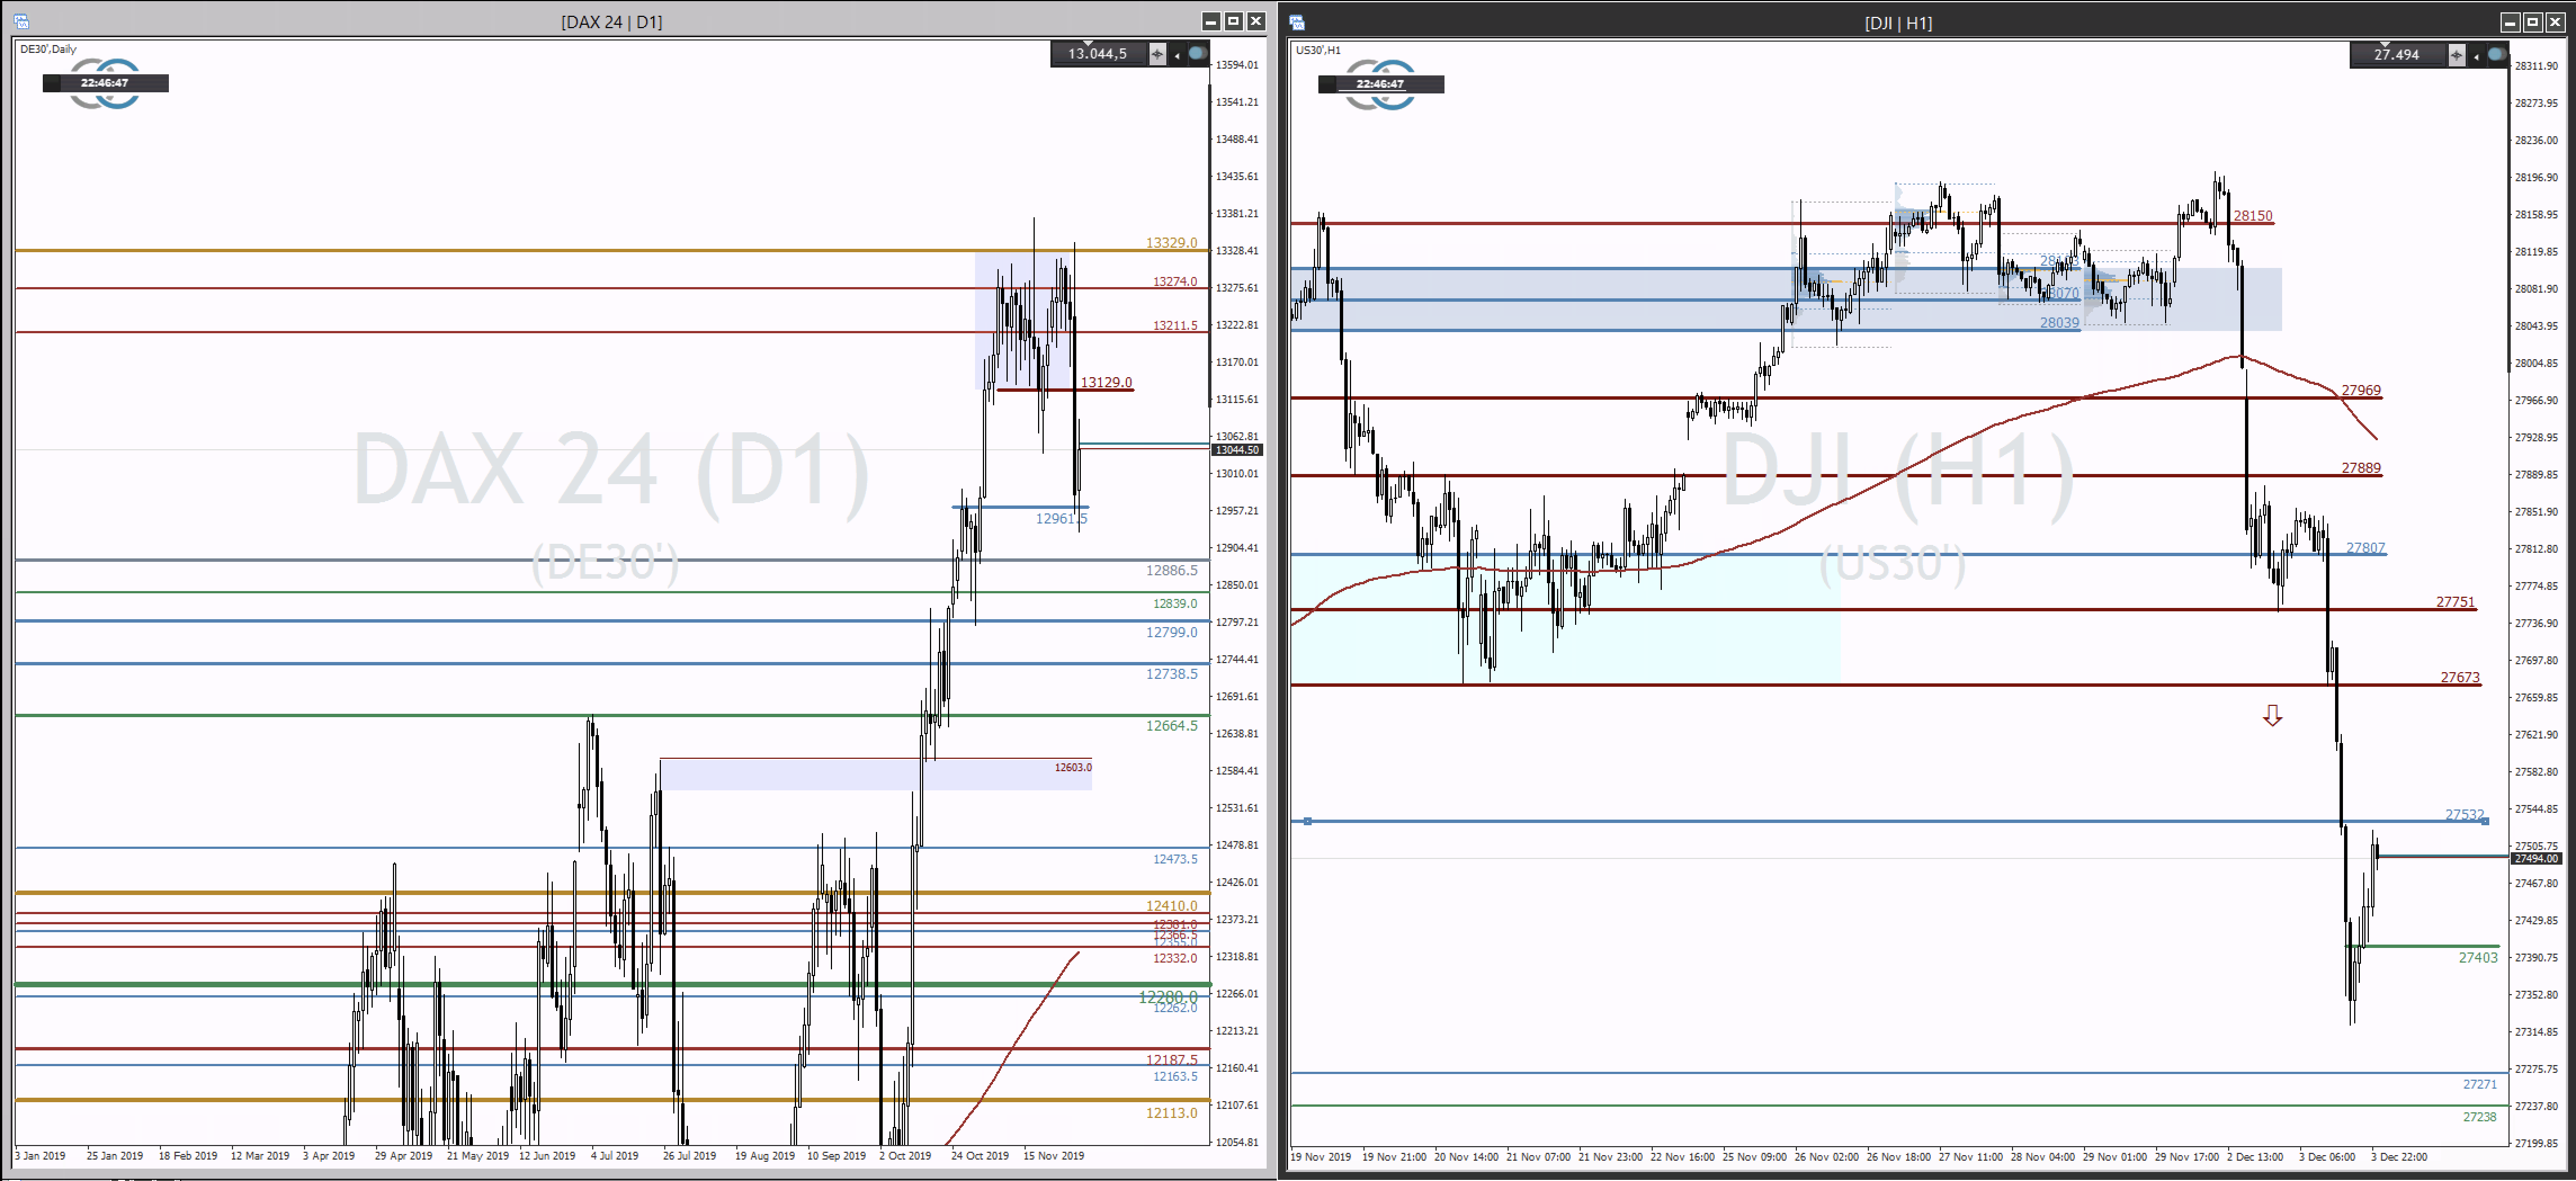The height and width of the screenshot is (1181, 2576).
Task: Click the 24 Oct 2019 date on DAX timeline
Action: pyautogui.click(x=979, y=1155)
